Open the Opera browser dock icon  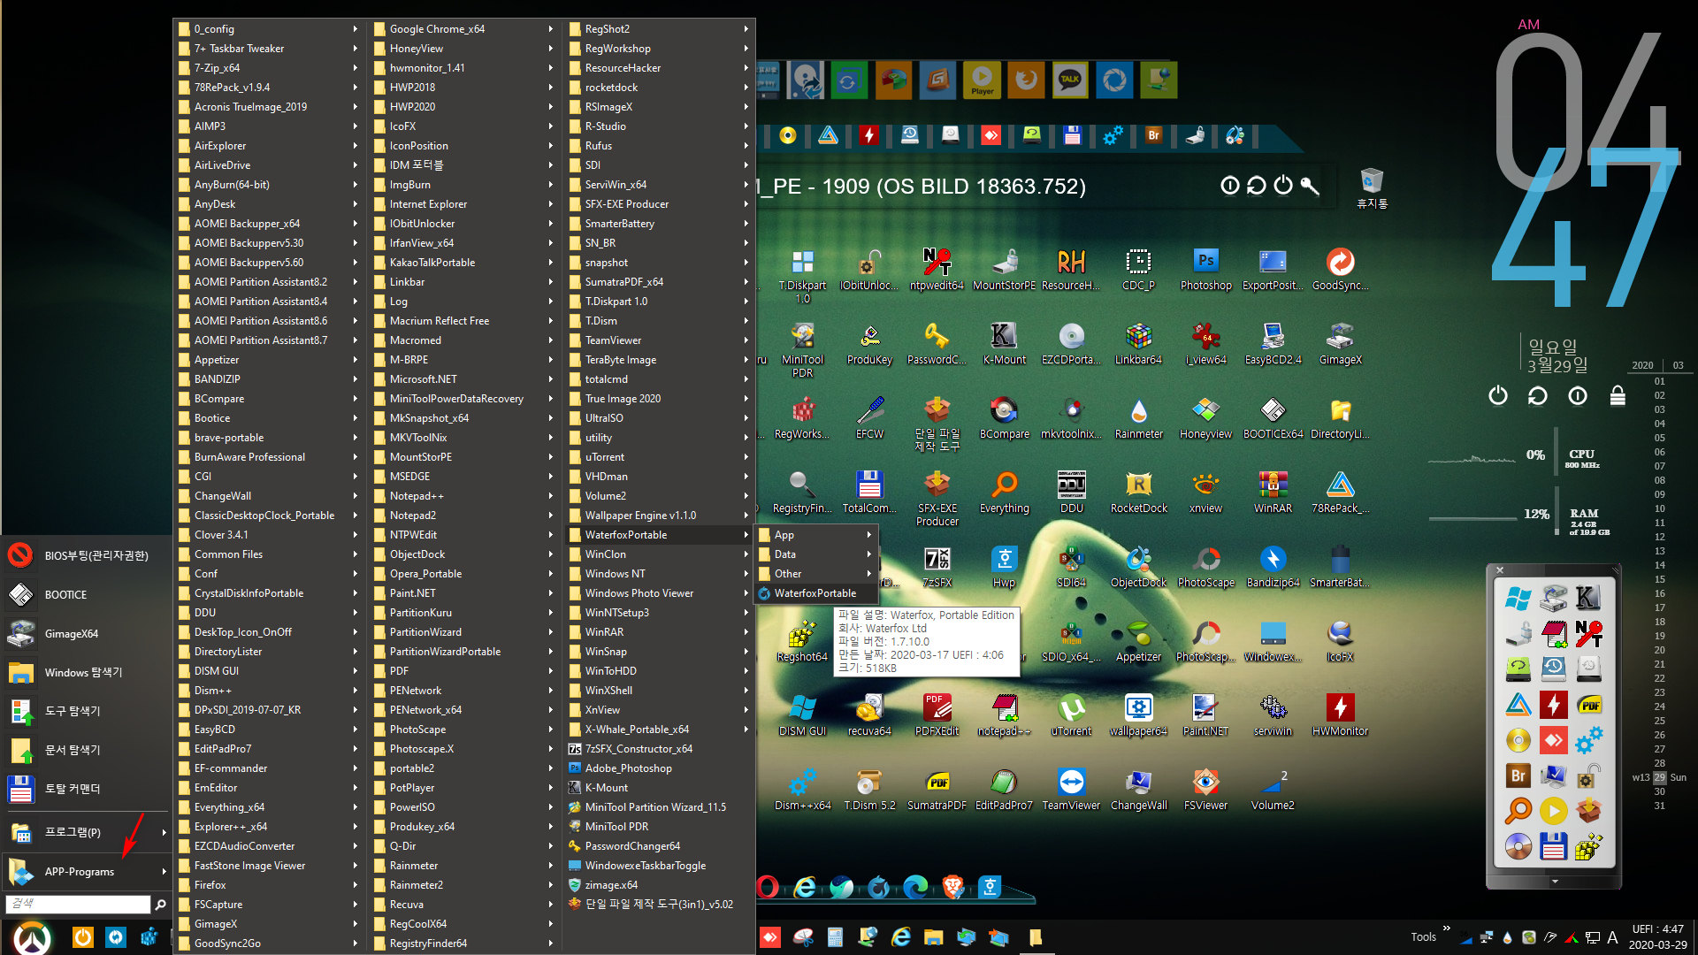coord(768,885)
